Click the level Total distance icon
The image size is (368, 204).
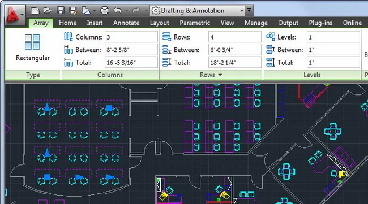tap(271, 62)
